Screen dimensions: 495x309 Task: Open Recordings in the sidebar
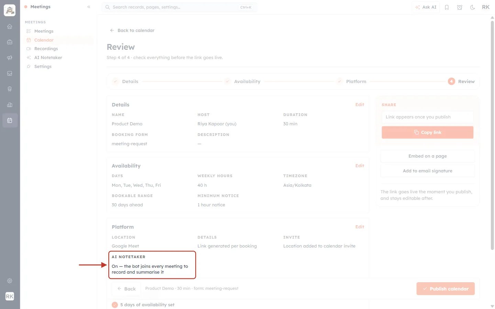tap(46, 49)
